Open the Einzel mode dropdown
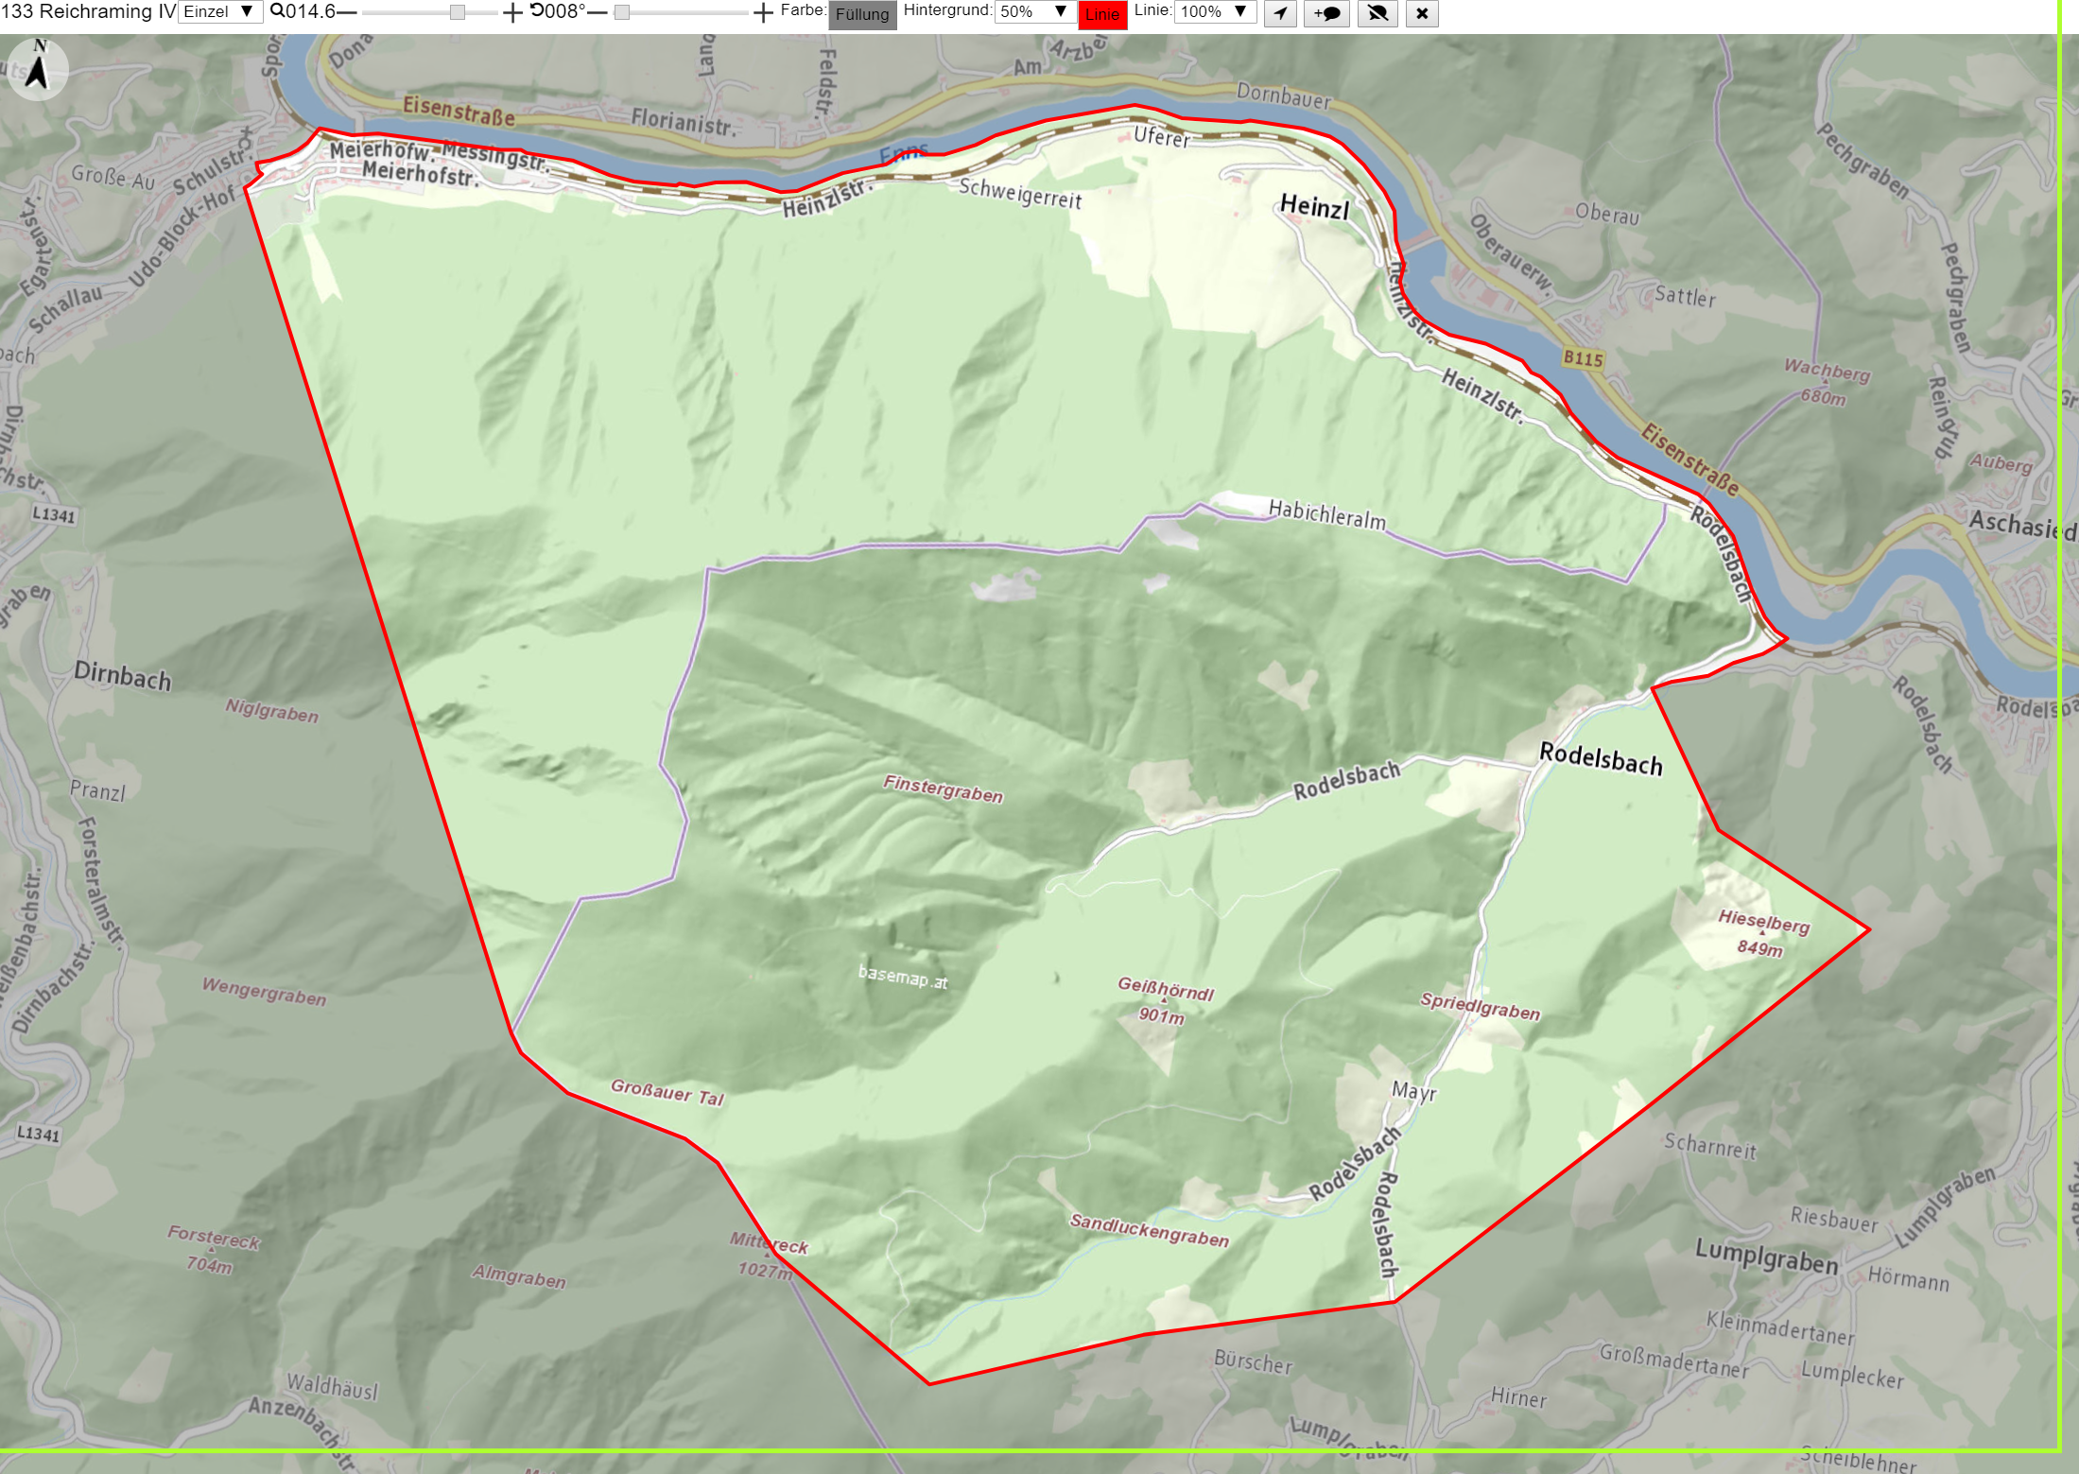Image resolution: width=2079 pixels, height=1474 pixels. (x=219, y=11)
